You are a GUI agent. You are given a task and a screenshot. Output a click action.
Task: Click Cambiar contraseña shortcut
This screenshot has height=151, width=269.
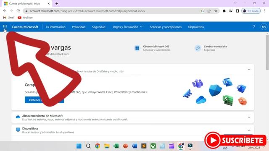coord(211,48)
